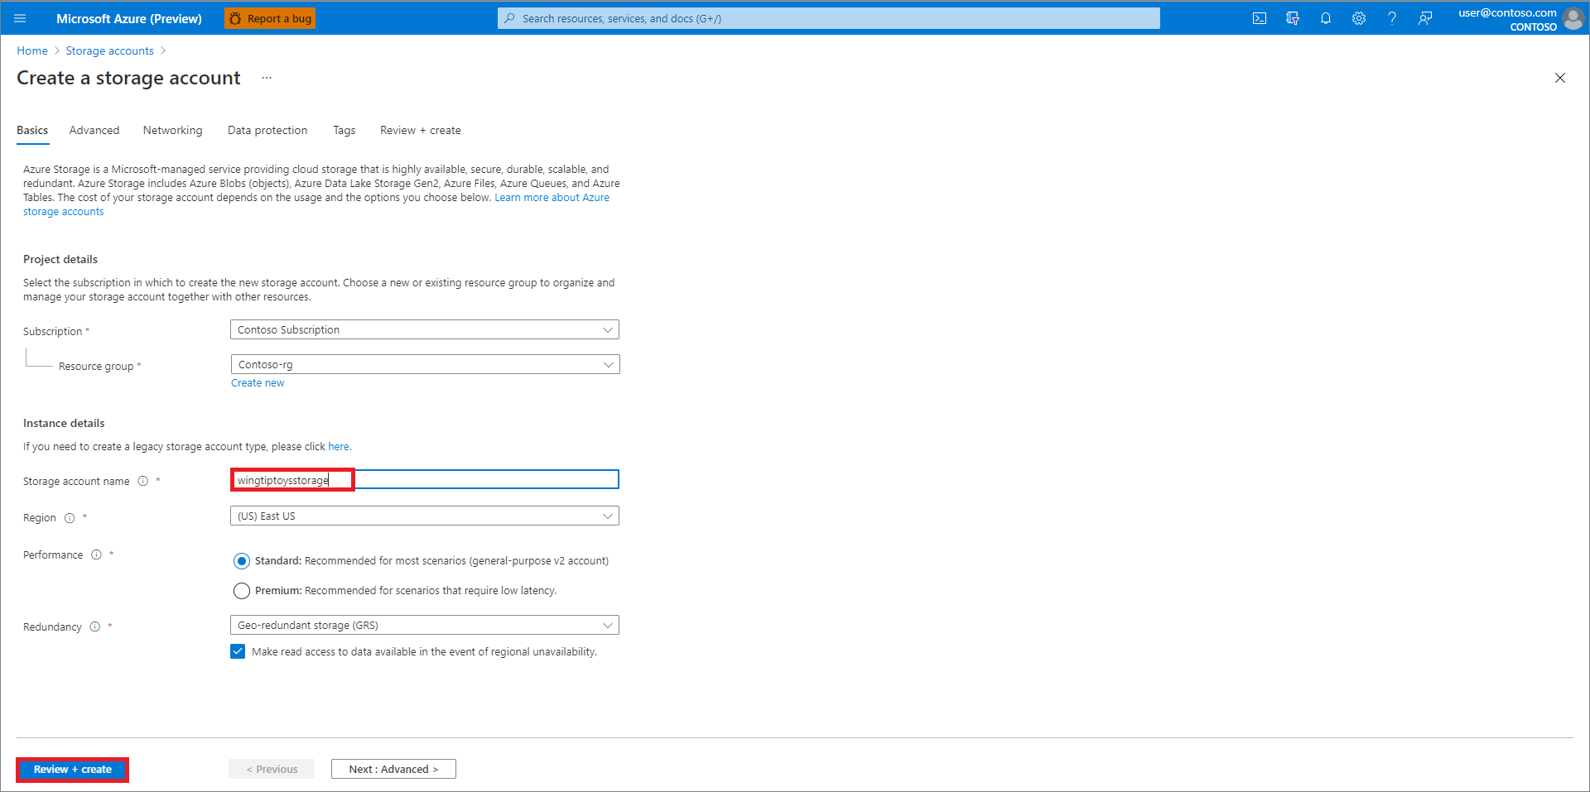This screenshot has height=792, width=1590.
Task: Open the Help question mark icon
Action: tap(1391, 17)
